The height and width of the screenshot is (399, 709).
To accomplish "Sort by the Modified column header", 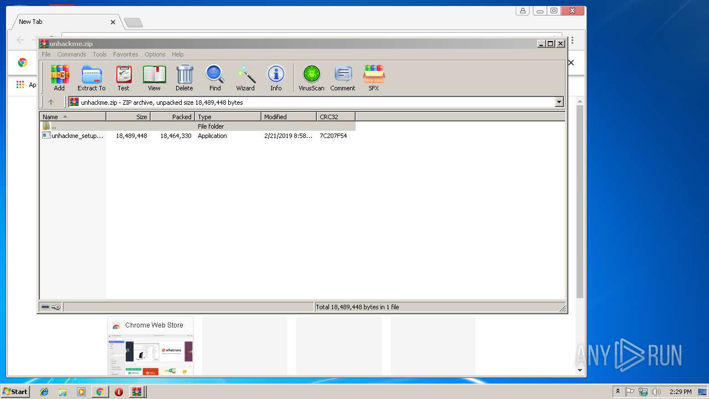I will (x=289, y=116).
